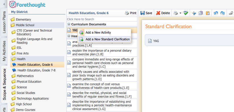
Task: Click the Save toolbar button
Action: (x=146, y=13)
